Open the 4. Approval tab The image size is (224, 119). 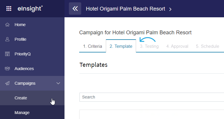pyautogui.click(x=177, y=46)
